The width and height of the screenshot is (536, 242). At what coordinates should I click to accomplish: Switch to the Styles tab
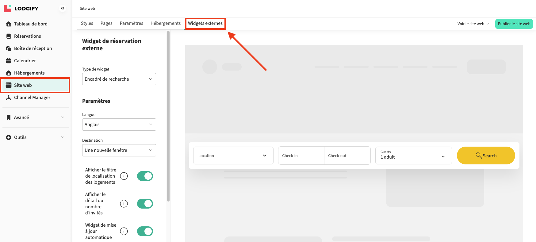pyautogui.click(x=87, y=23)
